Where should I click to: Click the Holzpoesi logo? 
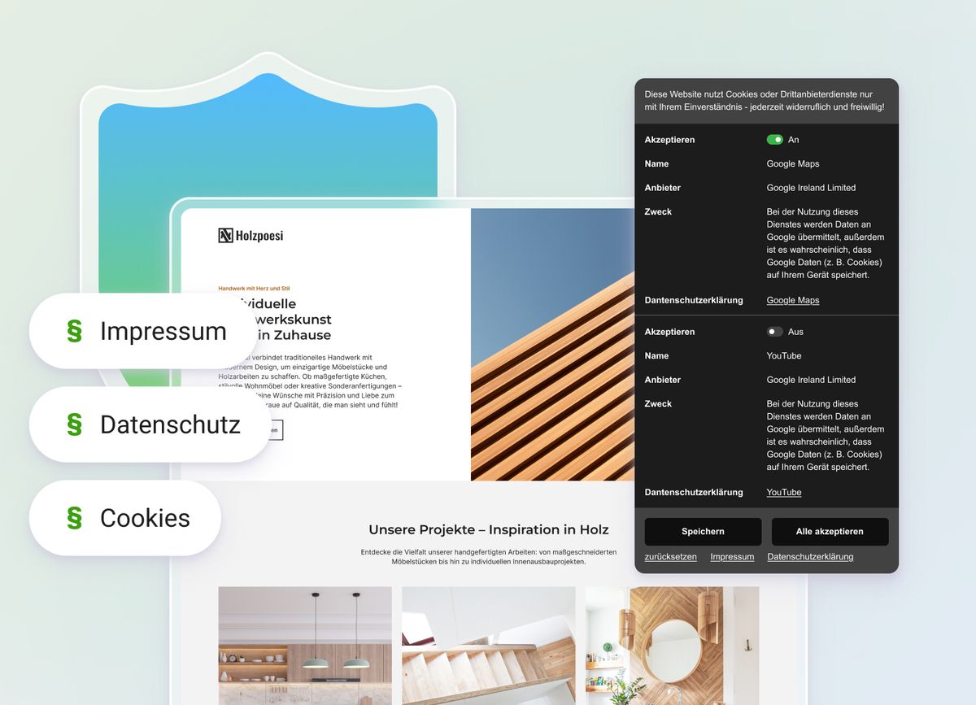[251, 236]
